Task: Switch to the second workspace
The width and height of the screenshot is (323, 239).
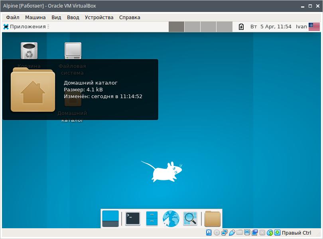Action: [192, 27]
